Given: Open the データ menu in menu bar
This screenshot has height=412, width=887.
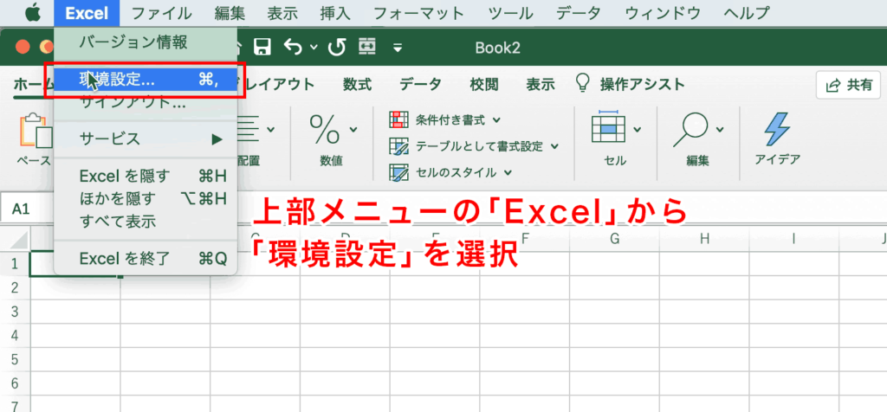Looking at the screenshot, I should pos(578,12).
